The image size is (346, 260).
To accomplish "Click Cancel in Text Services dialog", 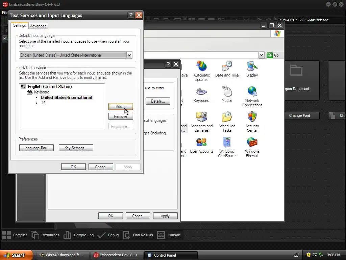I will coord(101,167).
